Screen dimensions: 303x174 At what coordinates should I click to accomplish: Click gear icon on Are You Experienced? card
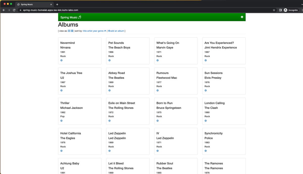click(x=206, y=60)
